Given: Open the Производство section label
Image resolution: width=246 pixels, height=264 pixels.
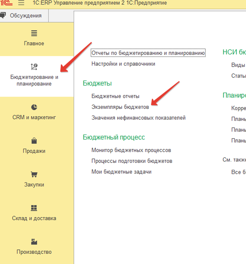Looking at the screenshot, I should pyautogui.click(x=34, y=252).
